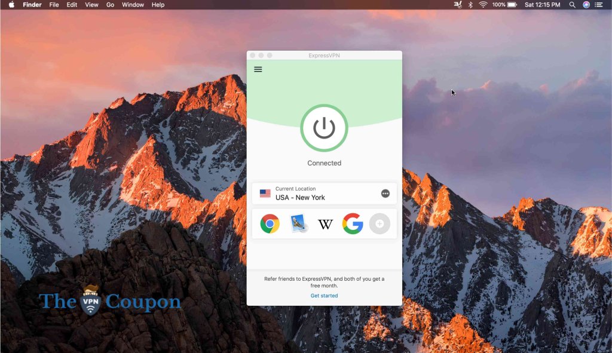Open the Finder Go menu
The height and width of the screenshot is (353, 612).
click(x=110, y=5)
